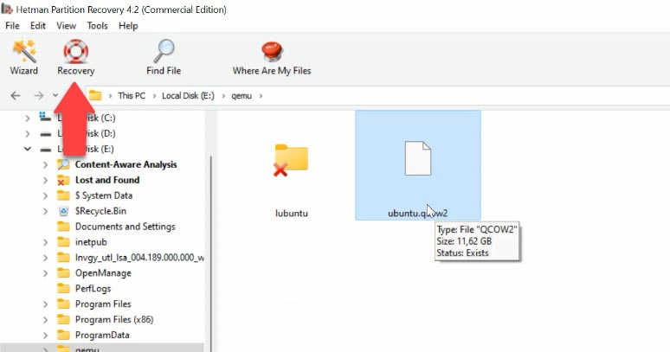This screenshot has height=352, width=670.
Task: Click the Recovery lifebuoy button
Action: coord(76,58)
